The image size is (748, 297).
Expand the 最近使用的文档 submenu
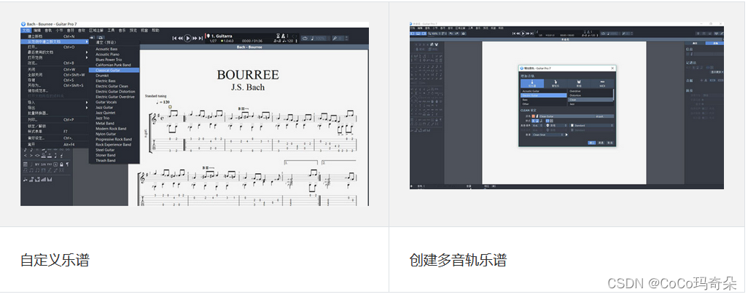point(55,52)
